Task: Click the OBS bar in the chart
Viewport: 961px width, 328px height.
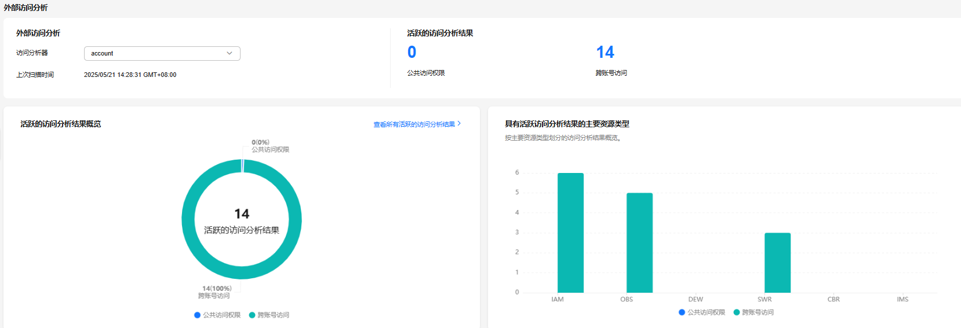Action: point(639,243)
